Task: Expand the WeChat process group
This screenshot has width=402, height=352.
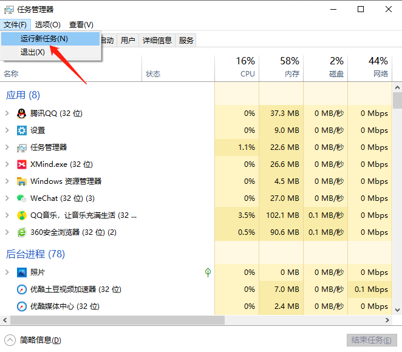Action: [x=7, y=198]
